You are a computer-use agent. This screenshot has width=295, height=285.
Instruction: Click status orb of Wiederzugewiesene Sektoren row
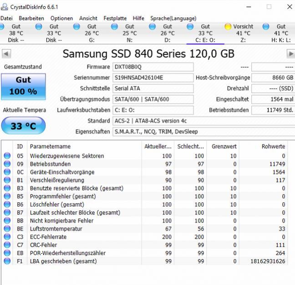tap(7, 156)
